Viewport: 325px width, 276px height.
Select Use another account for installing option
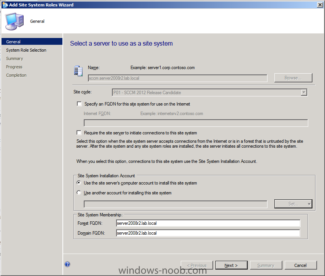click(x=79, y=193)
